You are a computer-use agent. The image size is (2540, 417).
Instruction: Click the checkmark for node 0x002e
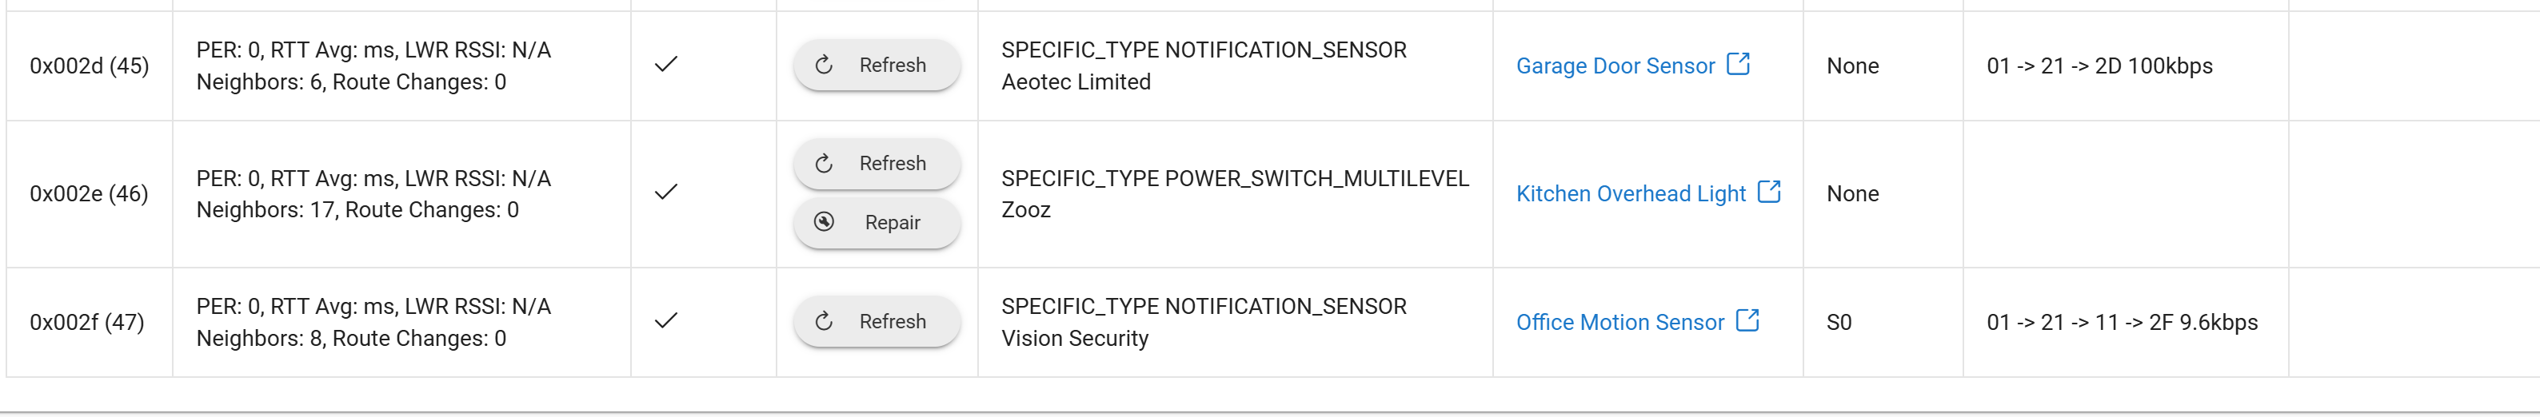point(666,193)
